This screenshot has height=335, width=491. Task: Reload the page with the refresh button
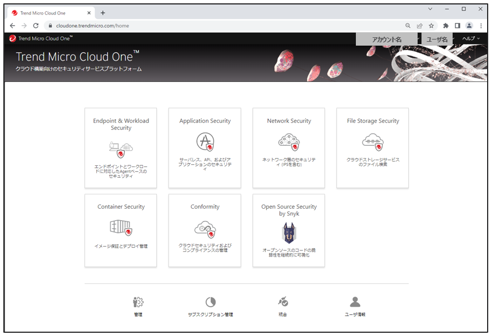click(x=36, y=26)
